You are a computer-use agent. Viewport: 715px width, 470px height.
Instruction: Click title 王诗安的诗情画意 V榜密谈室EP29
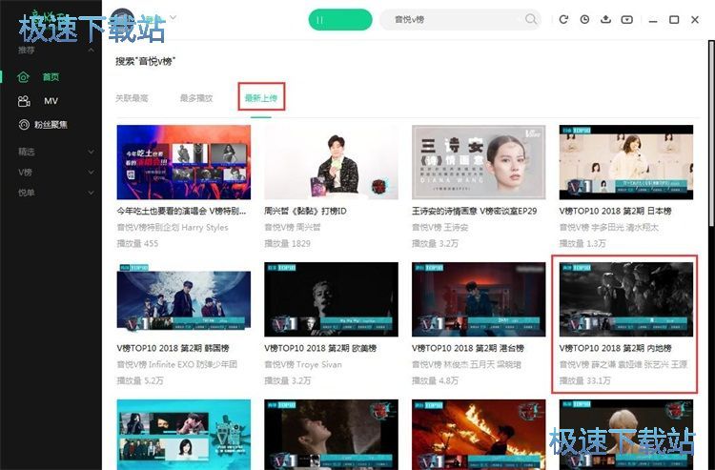(x=474, y=211)
